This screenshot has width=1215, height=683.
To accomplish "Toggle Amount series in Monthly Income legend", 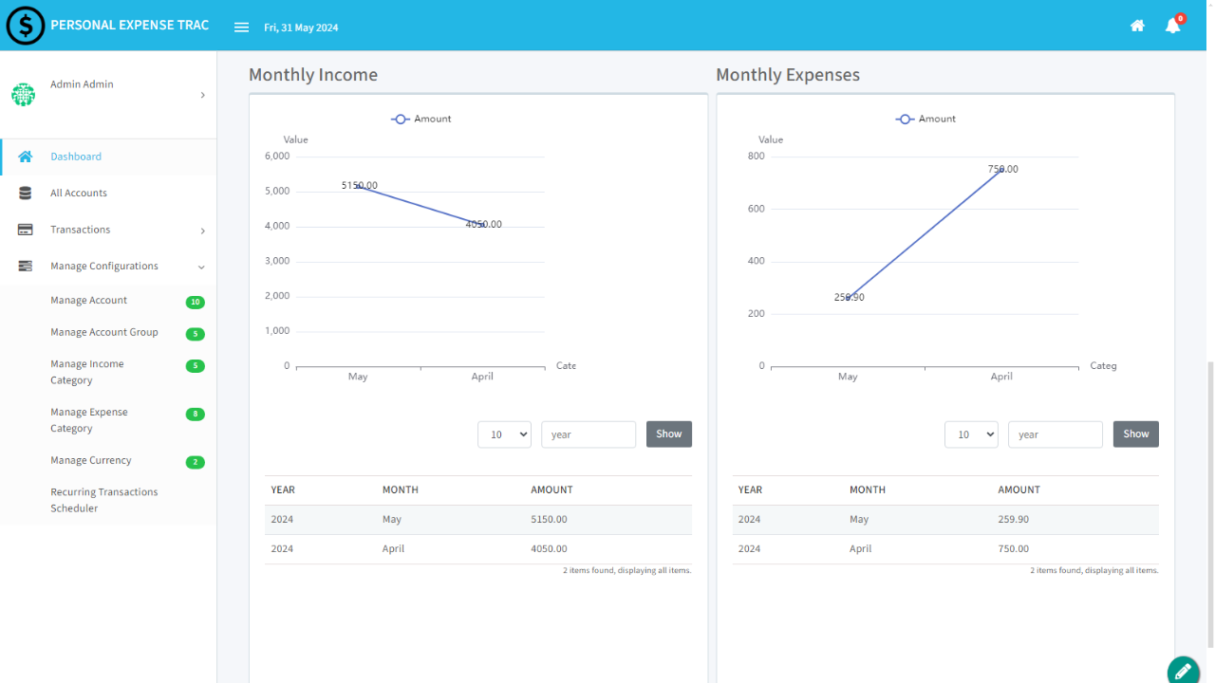I will [x=421, y=120].
